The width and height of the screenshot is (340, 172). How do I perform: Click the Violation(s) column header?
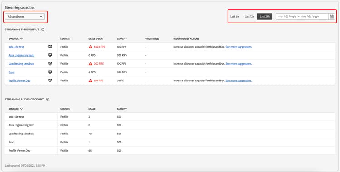pyautogui.click(x=152, y=39)
